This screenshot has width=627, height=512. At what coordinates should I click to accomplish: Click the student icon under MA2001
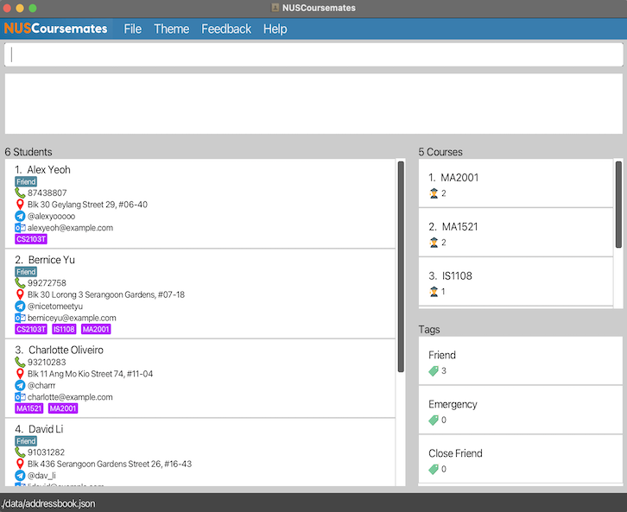[x=434, y=193]
